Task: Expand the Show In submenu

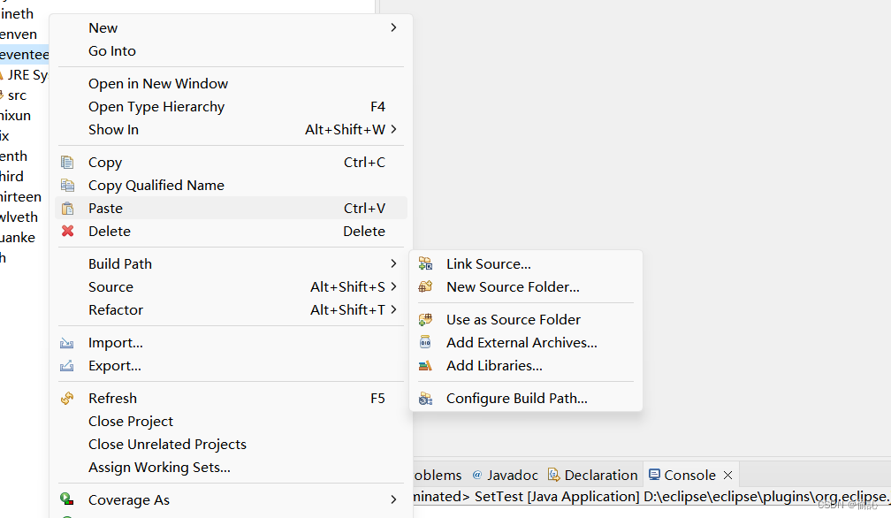Action: (393, 130)
